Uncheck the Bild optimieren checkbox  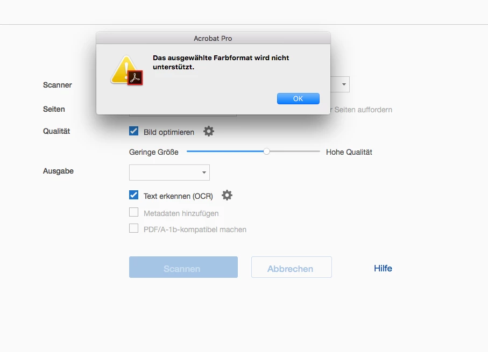pyautogui.click(x=134, y=131)
